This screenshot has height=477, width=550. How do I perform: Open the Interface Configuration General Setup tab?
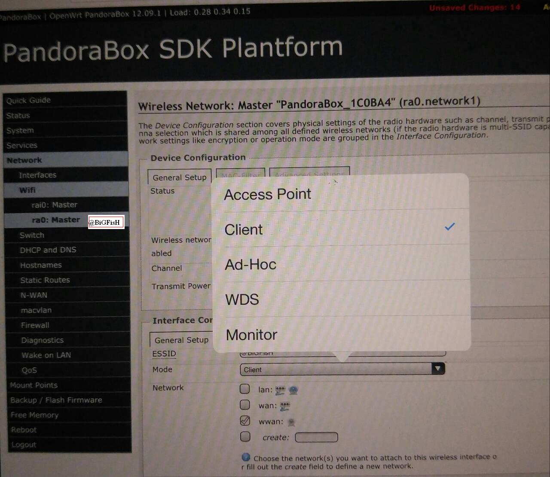point(181,339)
